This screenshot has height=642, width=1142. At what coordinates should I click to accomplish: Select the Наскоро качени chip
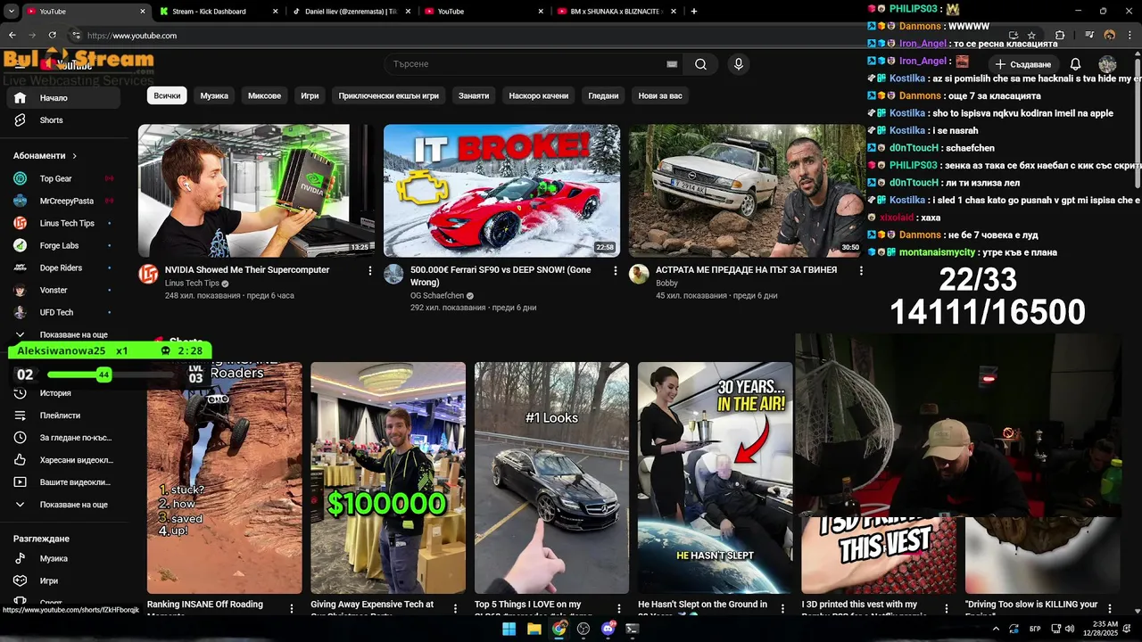[x=539, y=95]
